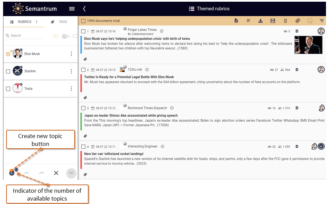
Task: Click the tag icon under the rocket landings article
Action: [x=85, y=175]
